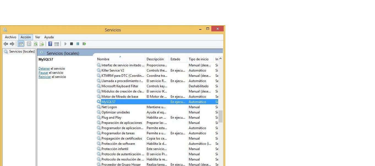
Task: Open the Archivo menu
Action: tap(10, 37)
